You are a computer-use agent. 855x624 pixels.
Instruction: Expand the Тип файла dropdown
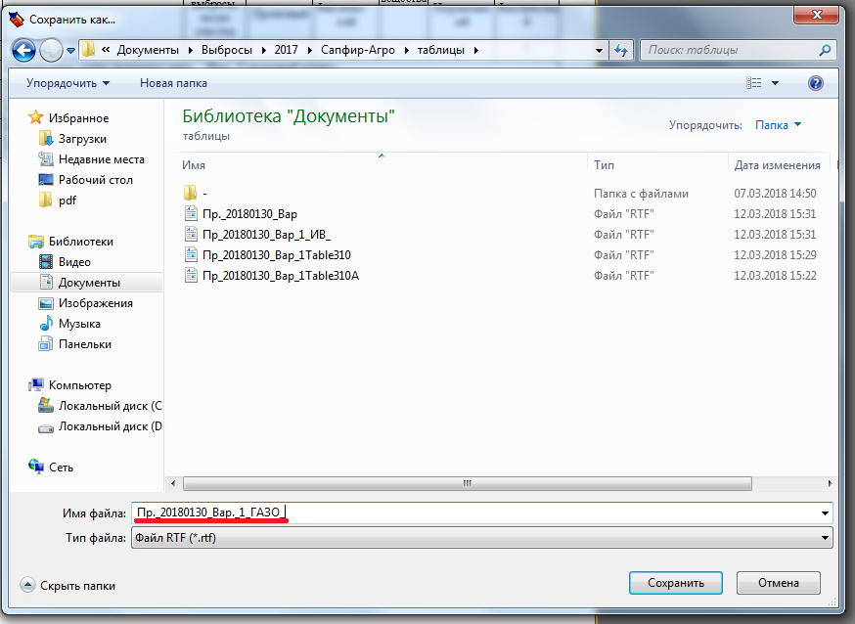click(826, 537)
